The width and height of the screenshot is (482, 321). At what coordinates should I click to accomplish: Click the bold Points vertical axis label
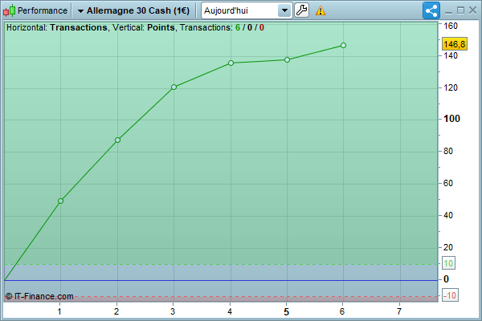(161, 27)
